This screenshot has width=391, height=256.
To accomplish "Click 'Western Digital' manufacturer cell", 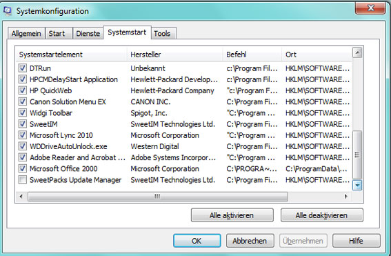I will (x=155, y=146).
